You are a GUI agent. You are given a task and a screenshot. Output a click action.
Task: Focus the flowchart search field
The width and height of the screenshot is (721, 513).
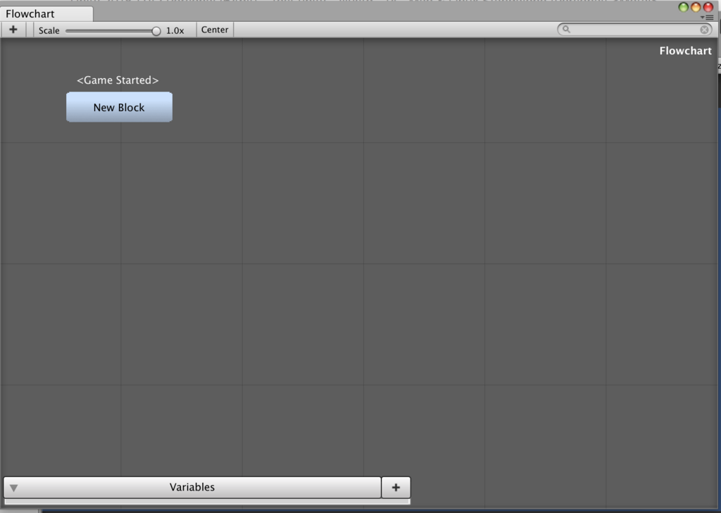tap(634, 30)
